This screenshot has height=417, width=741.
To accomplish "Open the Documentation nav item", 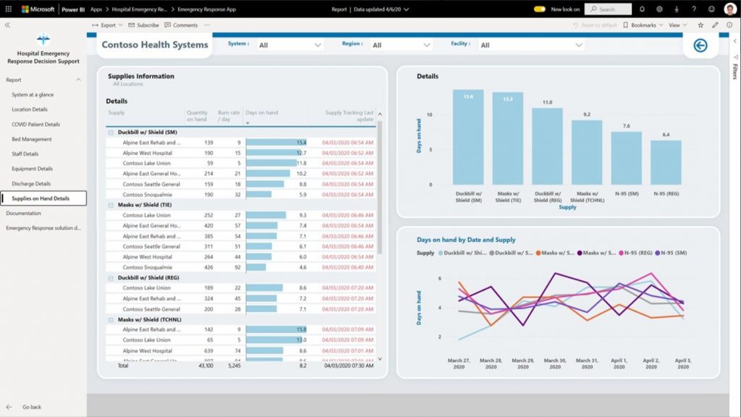I will (x=24, y=214).
